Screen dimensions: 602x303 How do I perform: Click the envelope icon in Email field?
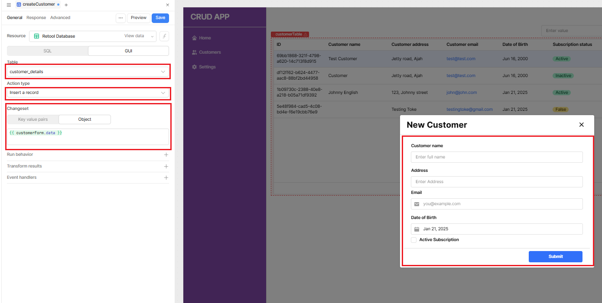click(417, 204)
